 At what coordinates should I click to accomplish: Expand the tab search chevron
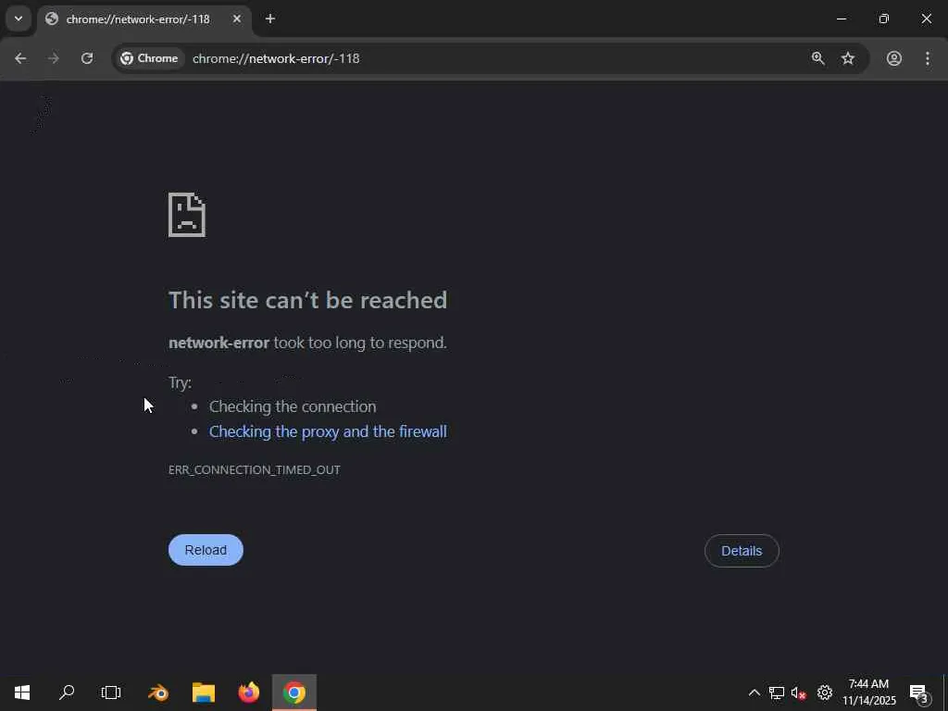pyautogui.click(x=19, y=19)
